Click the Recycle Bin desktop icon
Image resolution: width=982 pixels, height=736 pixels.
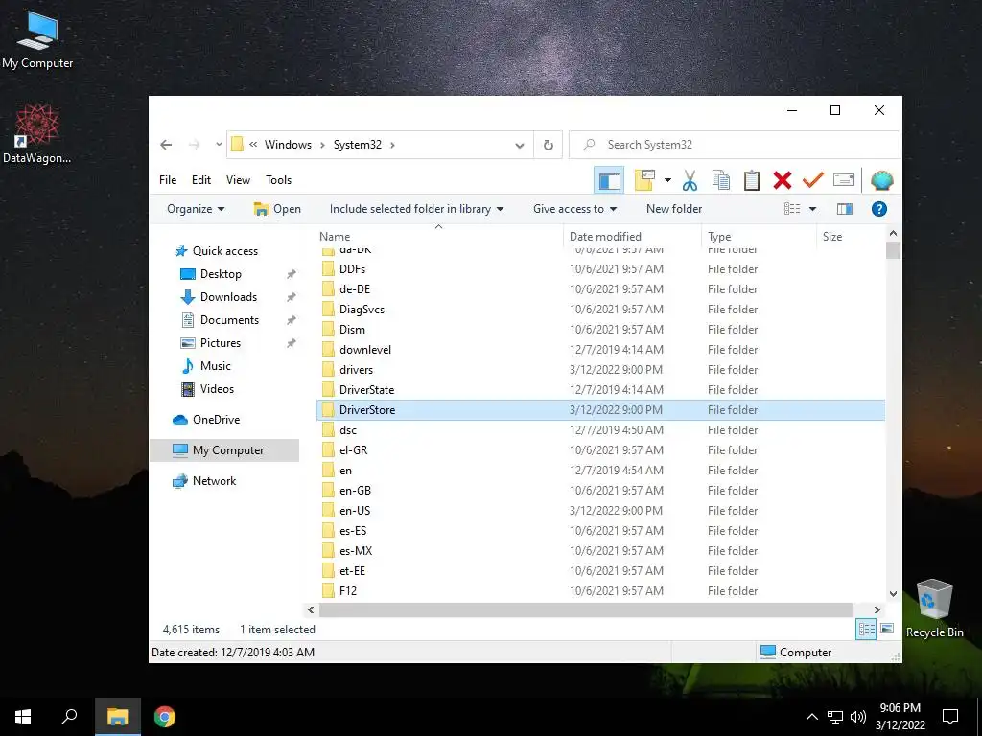(x=934, y=609)
